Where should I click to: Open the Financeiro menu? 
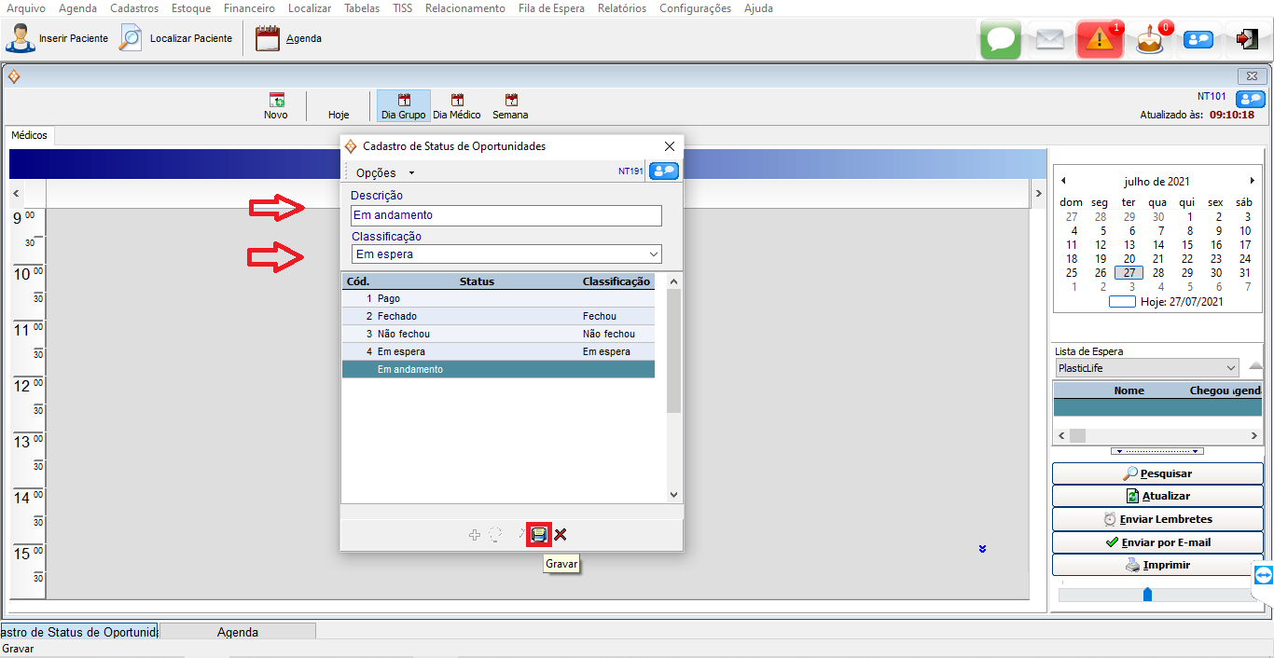(x=249, y=8)
